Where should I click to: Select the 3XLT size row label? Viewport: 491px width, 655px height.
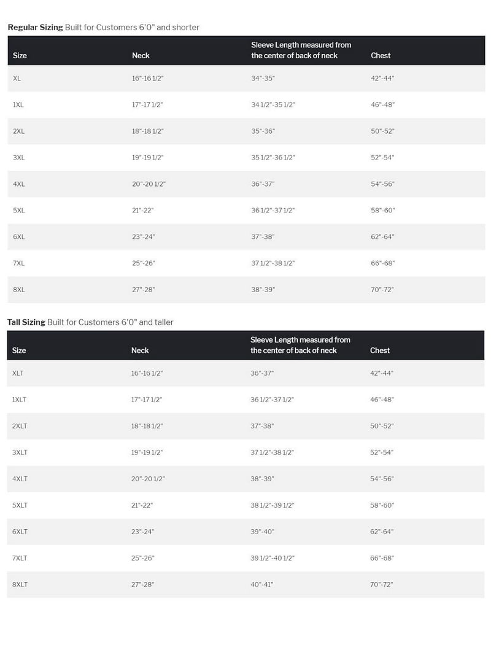coord(20,452)
